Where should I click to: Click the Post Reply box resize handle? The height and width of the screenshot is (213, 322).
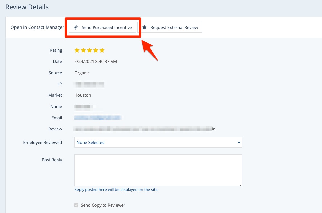click(x=240, y=184)
